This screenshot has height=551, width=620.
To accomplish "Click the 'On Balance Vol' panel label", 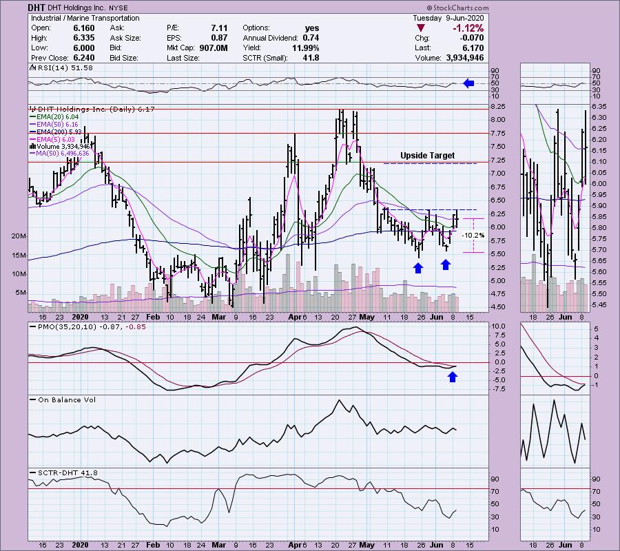I will click(67, 399).
